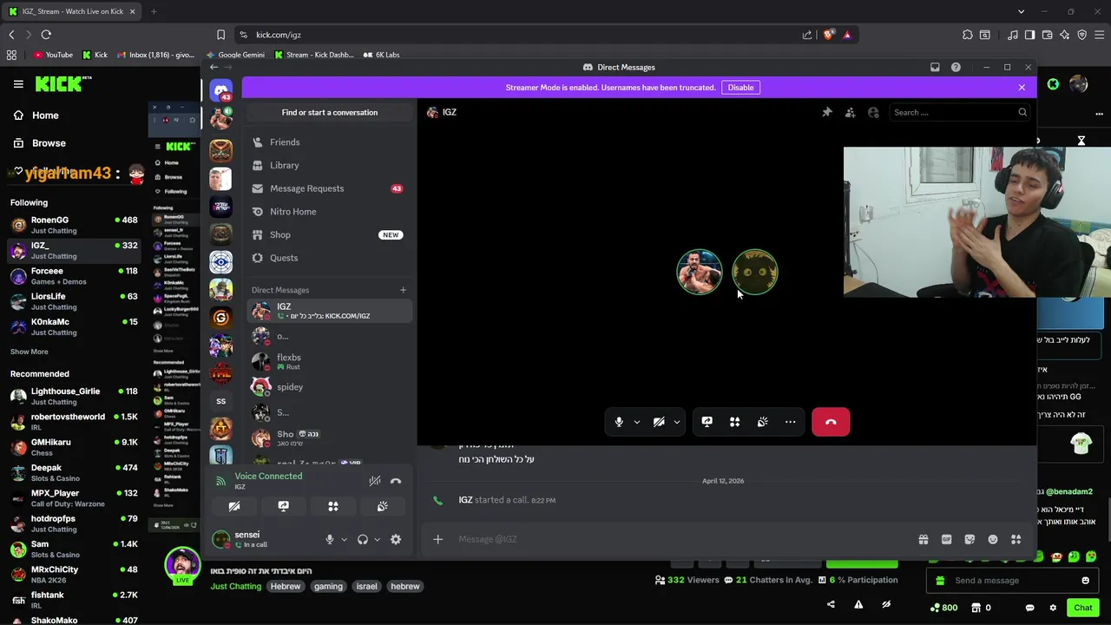Screen dimensions: 1111x625
Task: Click the Hebrew tag under stream title
Action: [x=285, y=586]
